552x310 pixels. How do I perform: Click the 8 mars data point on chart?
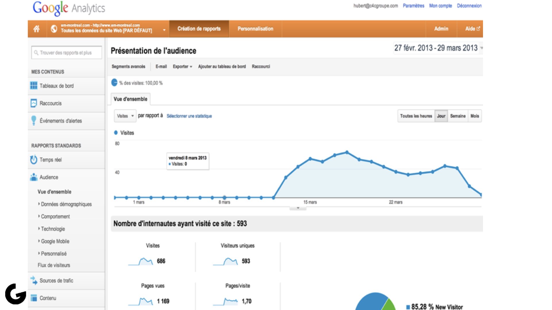click(x=224, y=197)
